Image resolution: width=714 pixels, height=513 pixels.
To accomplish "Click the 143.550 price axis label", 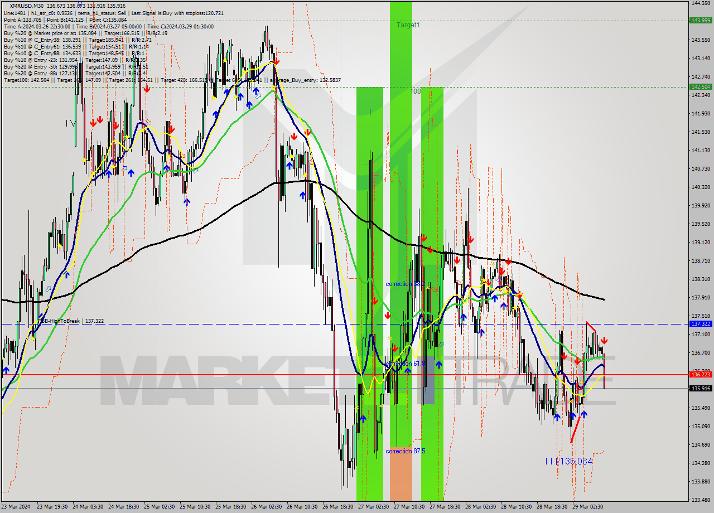I will pyautogui.click(x=701, y=40).
